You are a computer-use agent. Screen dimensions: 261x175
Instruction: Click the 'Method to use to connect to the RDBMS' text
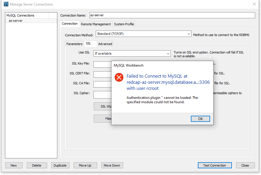(x=221, y=35)
